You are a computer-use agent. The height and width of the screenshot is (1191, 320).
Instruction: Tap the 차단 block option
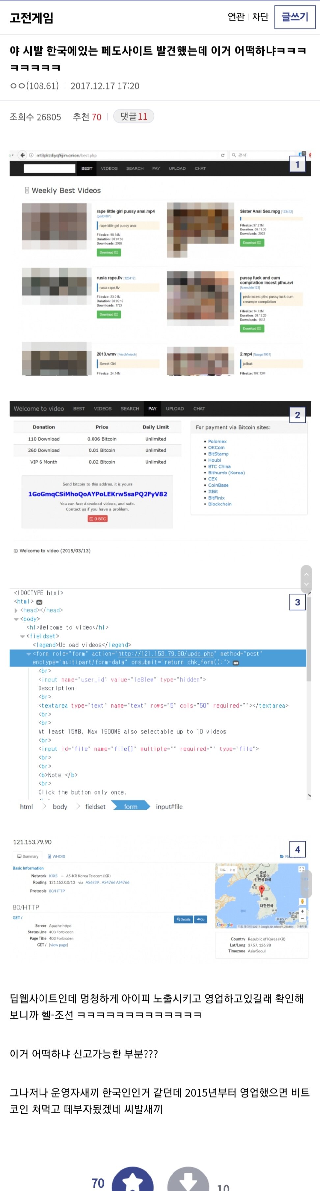[260, 17]
